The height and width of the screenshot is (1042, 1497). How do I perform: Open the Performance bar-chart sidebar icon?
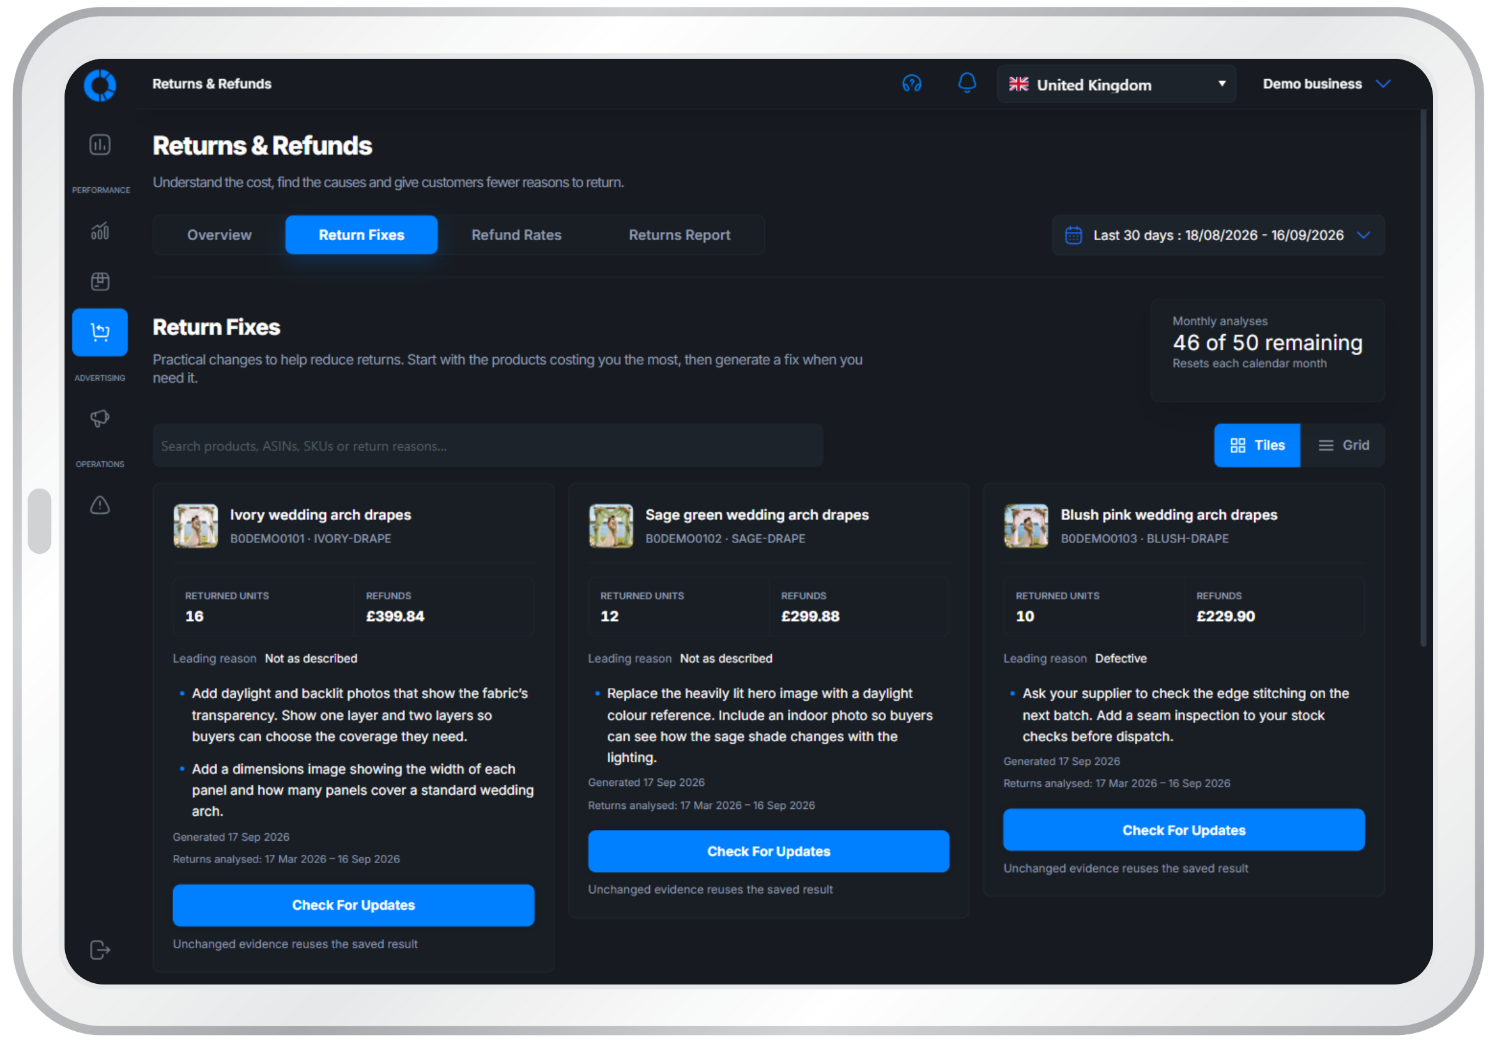click(100, 231)
